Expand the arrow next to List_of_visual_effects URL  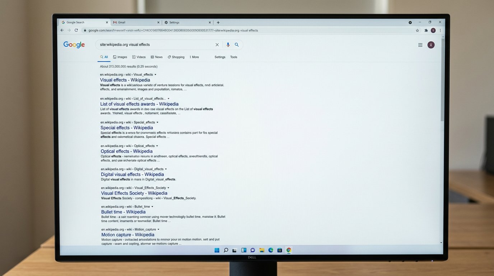pyautogui.click(x=168, y=98)
